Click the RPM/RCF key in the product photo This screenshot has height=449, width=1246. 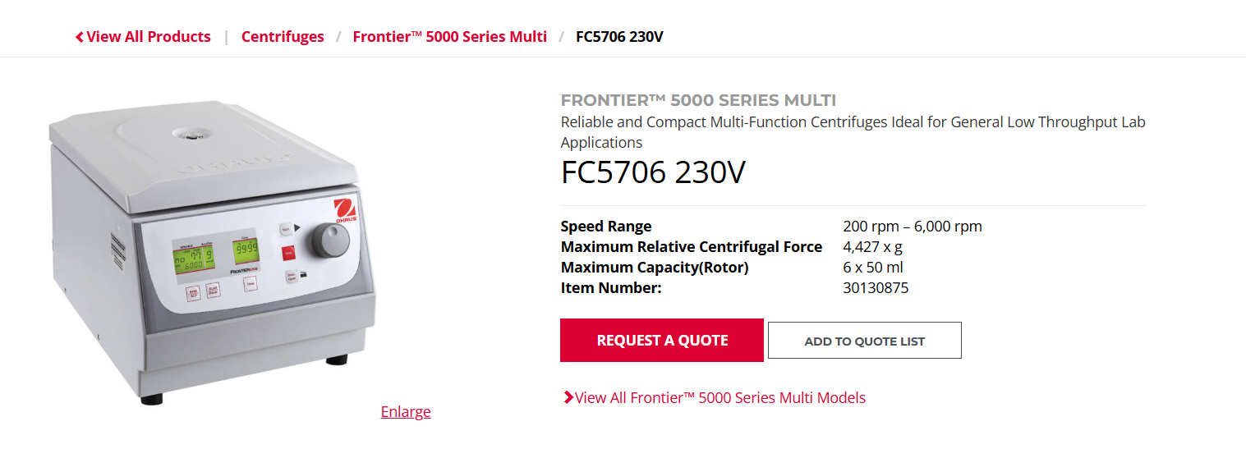pyautogui.click(x=194, y=293)
